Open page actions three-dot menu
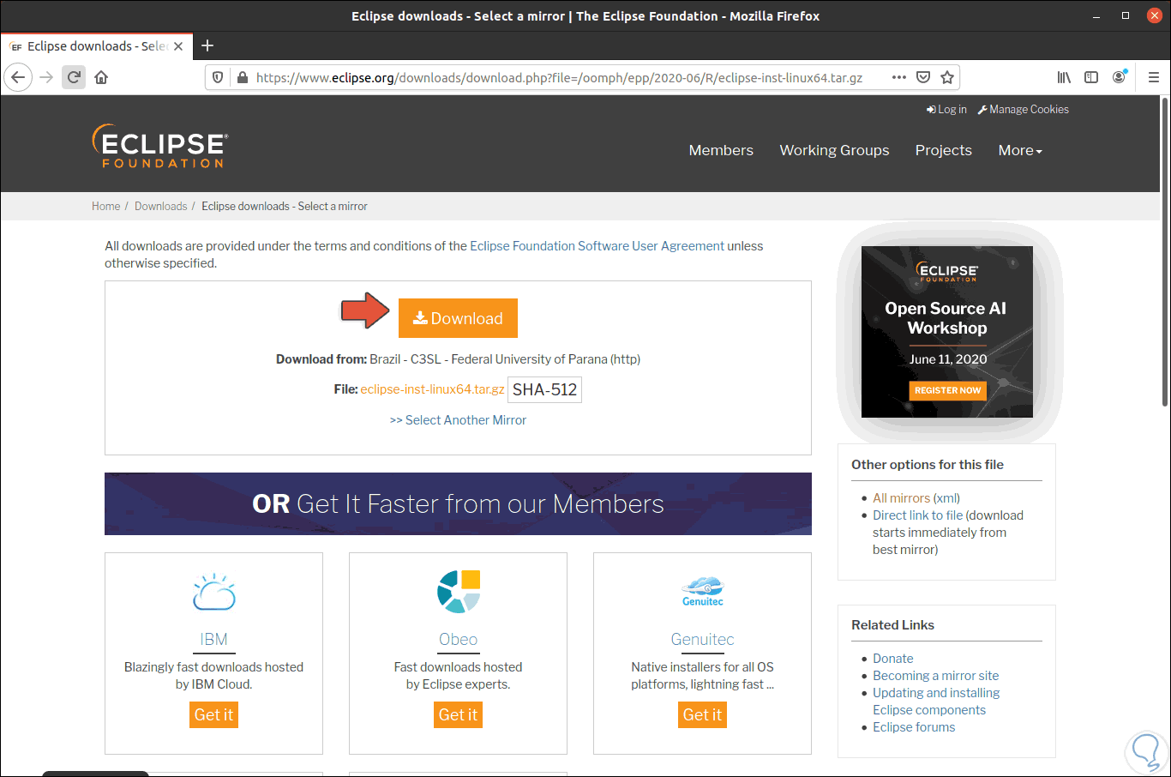Viewport: 1171px width, 777px height. 898,77
